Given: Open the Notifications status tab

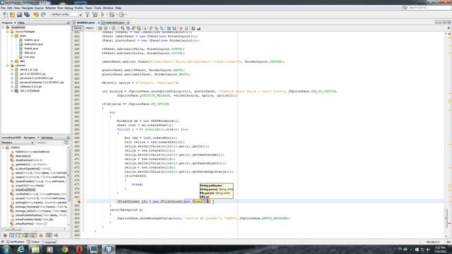Looking at the screenshot, I should coord(16,242).
